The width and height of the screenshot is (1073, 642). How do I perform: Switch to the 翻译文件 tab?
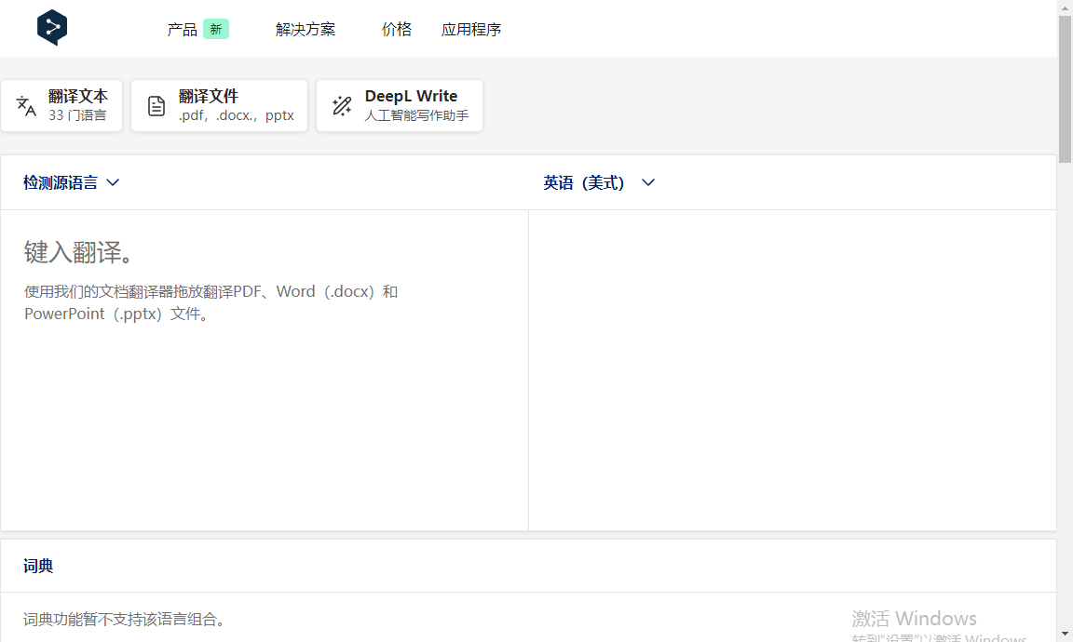coord(219,105)
